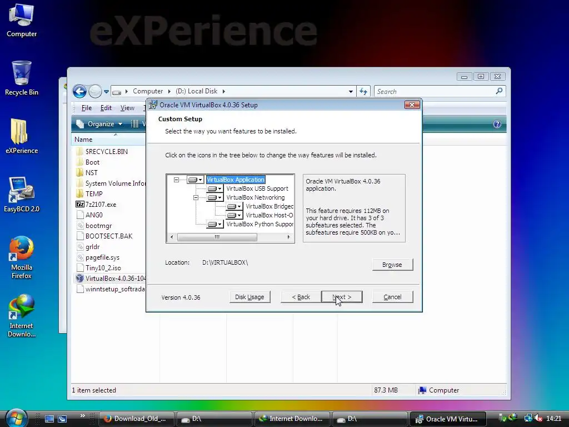Collapse the VirtualBox Application tree node

pyautogui.click(x=176, y=180)
